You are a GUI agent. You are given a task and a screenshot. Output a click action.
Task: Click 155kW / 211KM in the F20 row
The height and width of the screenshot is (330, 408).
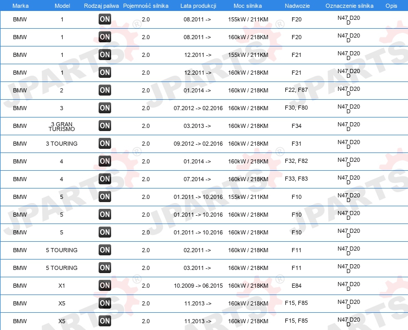248,19
